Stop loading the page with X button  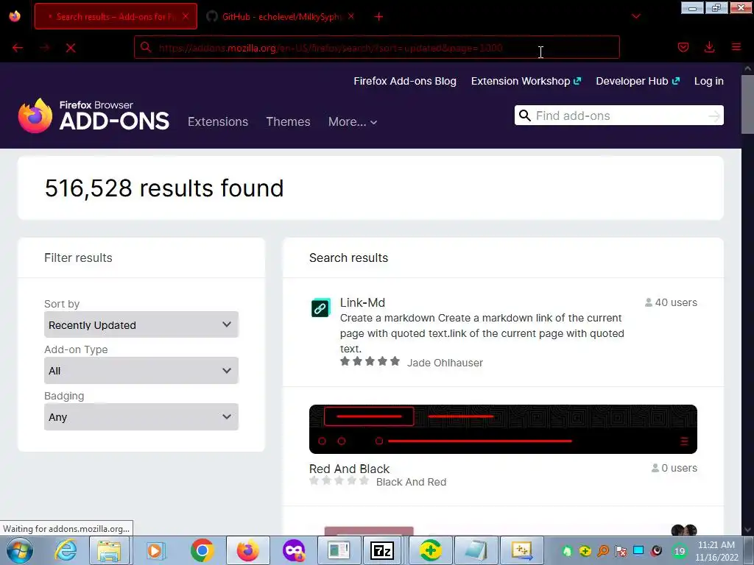[71, 48]
